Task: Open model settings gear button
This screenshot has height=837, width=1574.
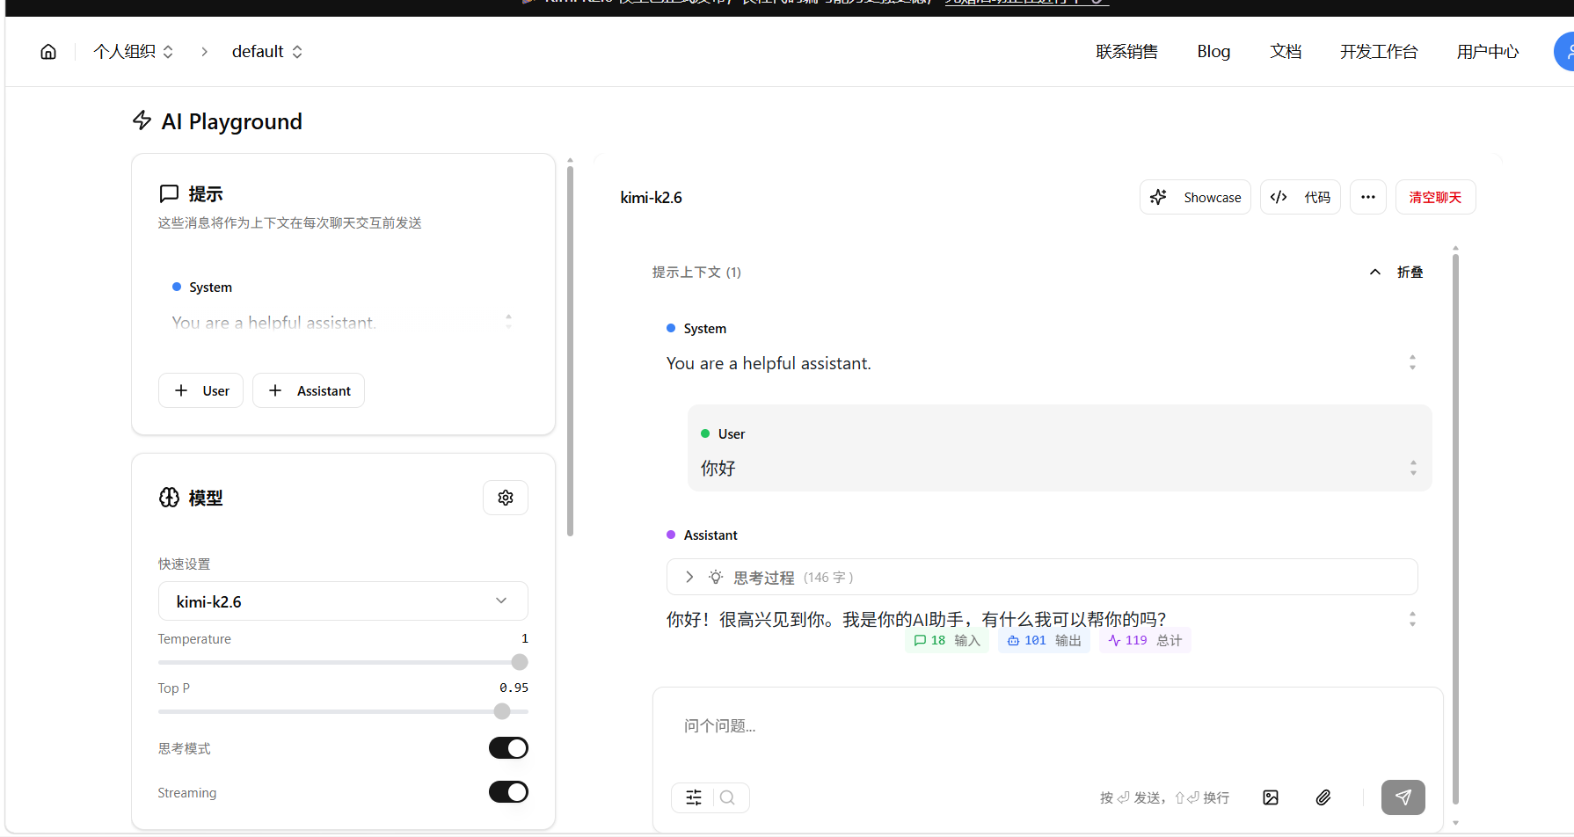Action: click(x=506, y=498)
